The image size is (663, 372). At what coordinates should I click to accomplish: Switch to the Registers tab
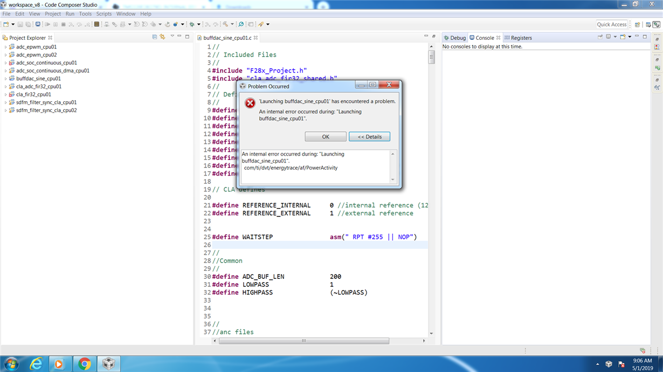(x=518, y=38)
